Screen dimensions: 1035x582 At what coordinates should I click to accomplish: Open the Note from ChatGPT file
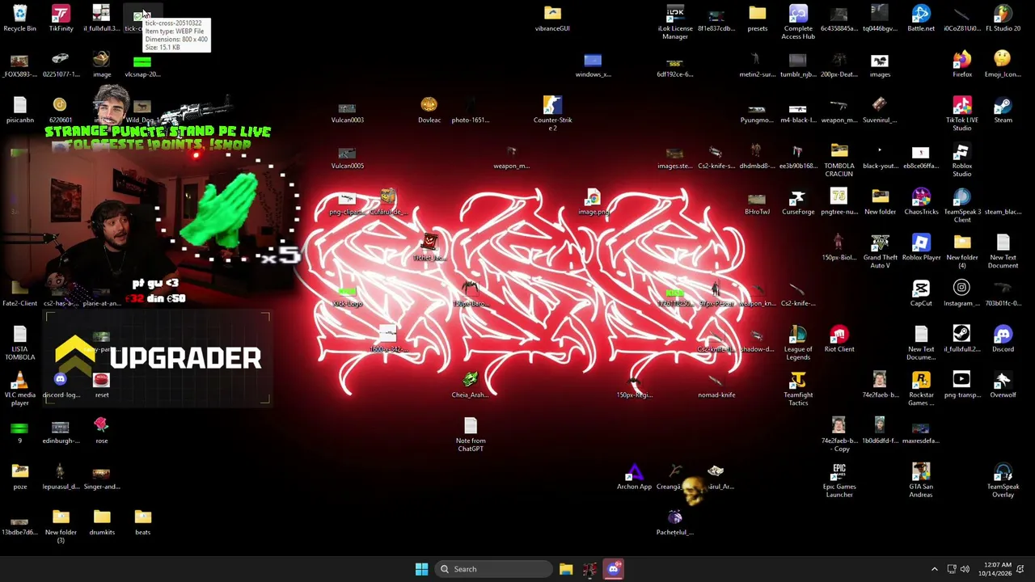tap(471, 435)
